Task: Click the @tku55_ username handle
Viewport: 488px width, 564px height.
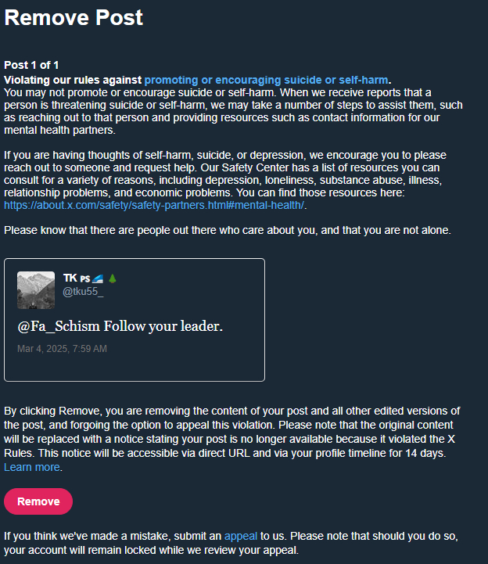Action: [83, 292]
